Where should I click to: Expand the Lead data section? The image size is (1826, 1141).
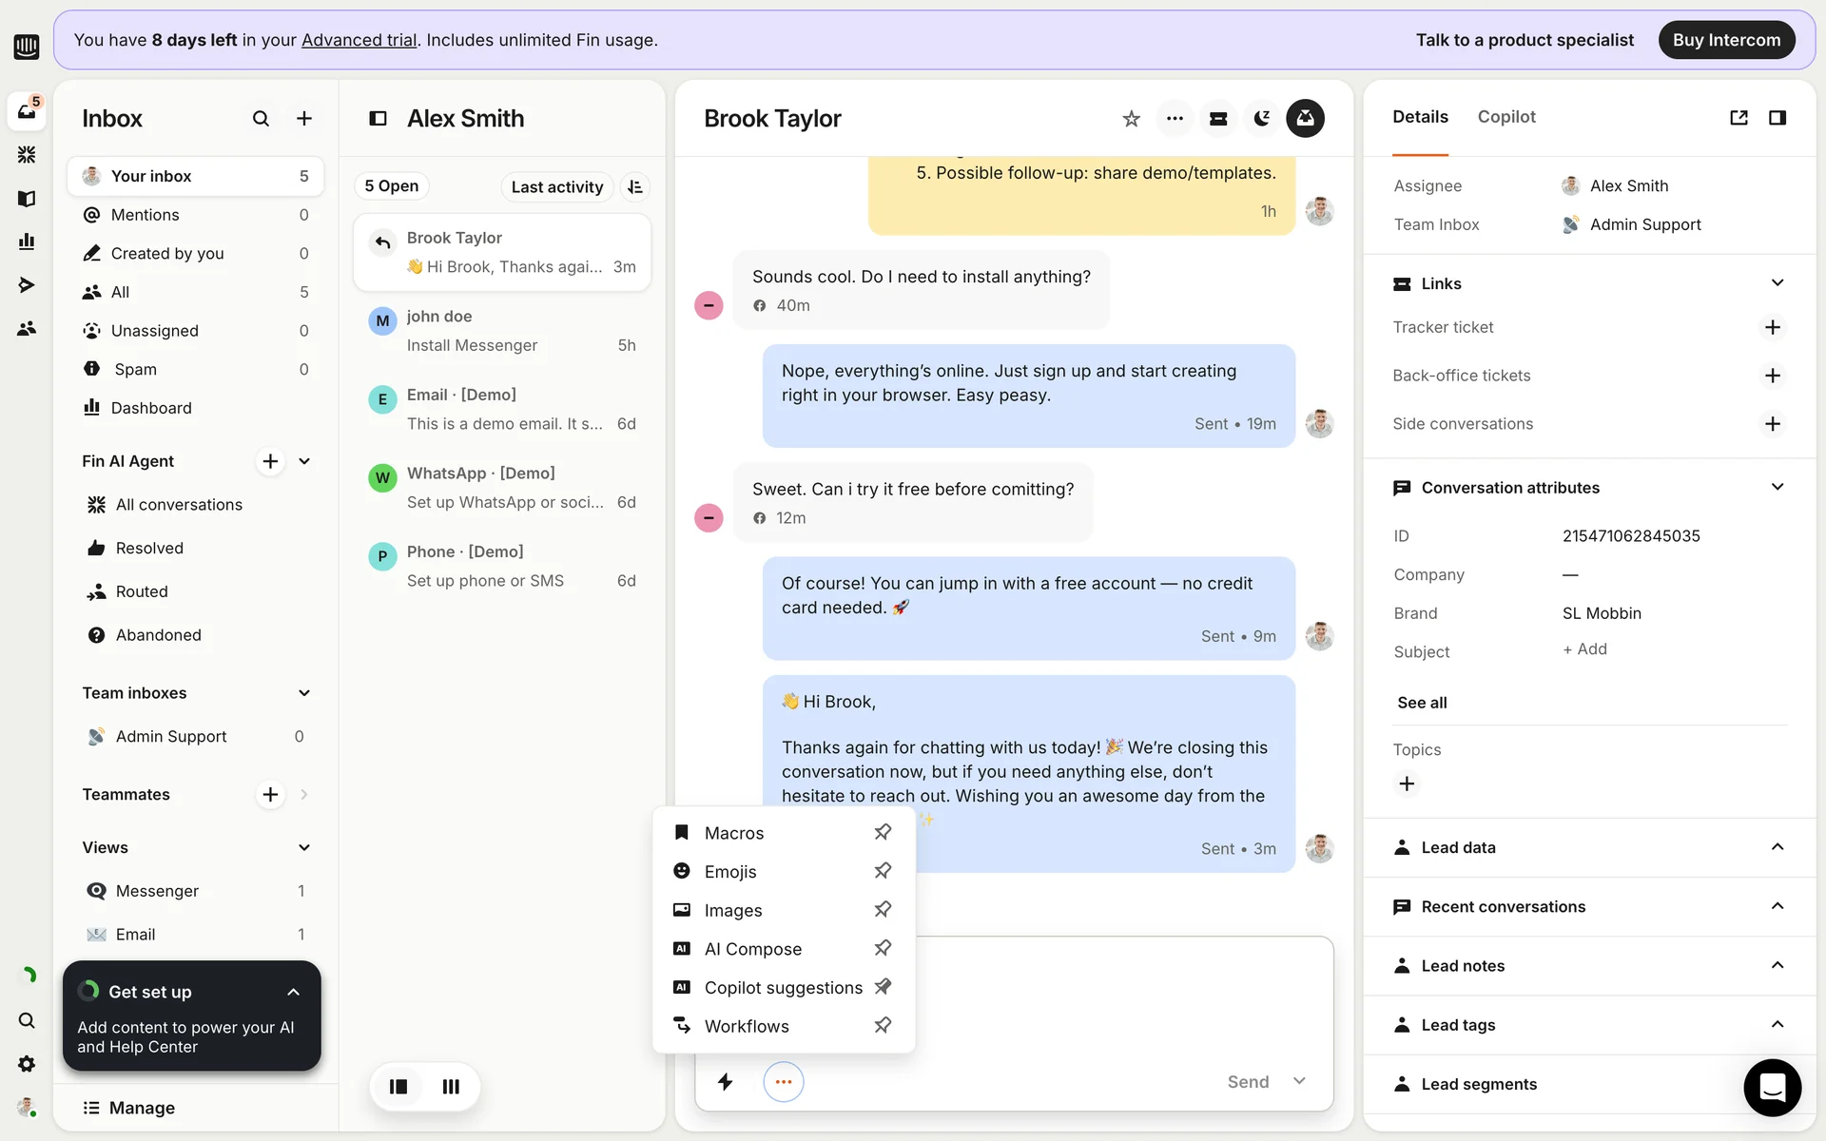click(1777, 847)
